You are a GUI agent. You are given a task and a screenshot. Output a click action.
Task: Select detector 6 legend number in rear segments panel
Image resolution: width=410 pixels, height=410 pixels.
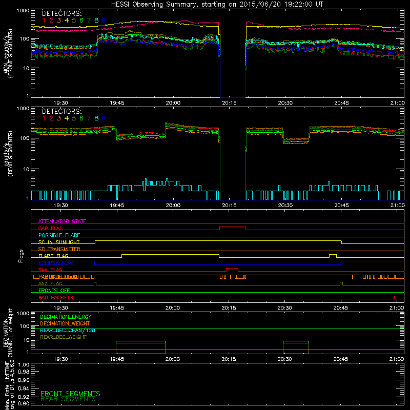pyautogui.click(x=81, y=118)
